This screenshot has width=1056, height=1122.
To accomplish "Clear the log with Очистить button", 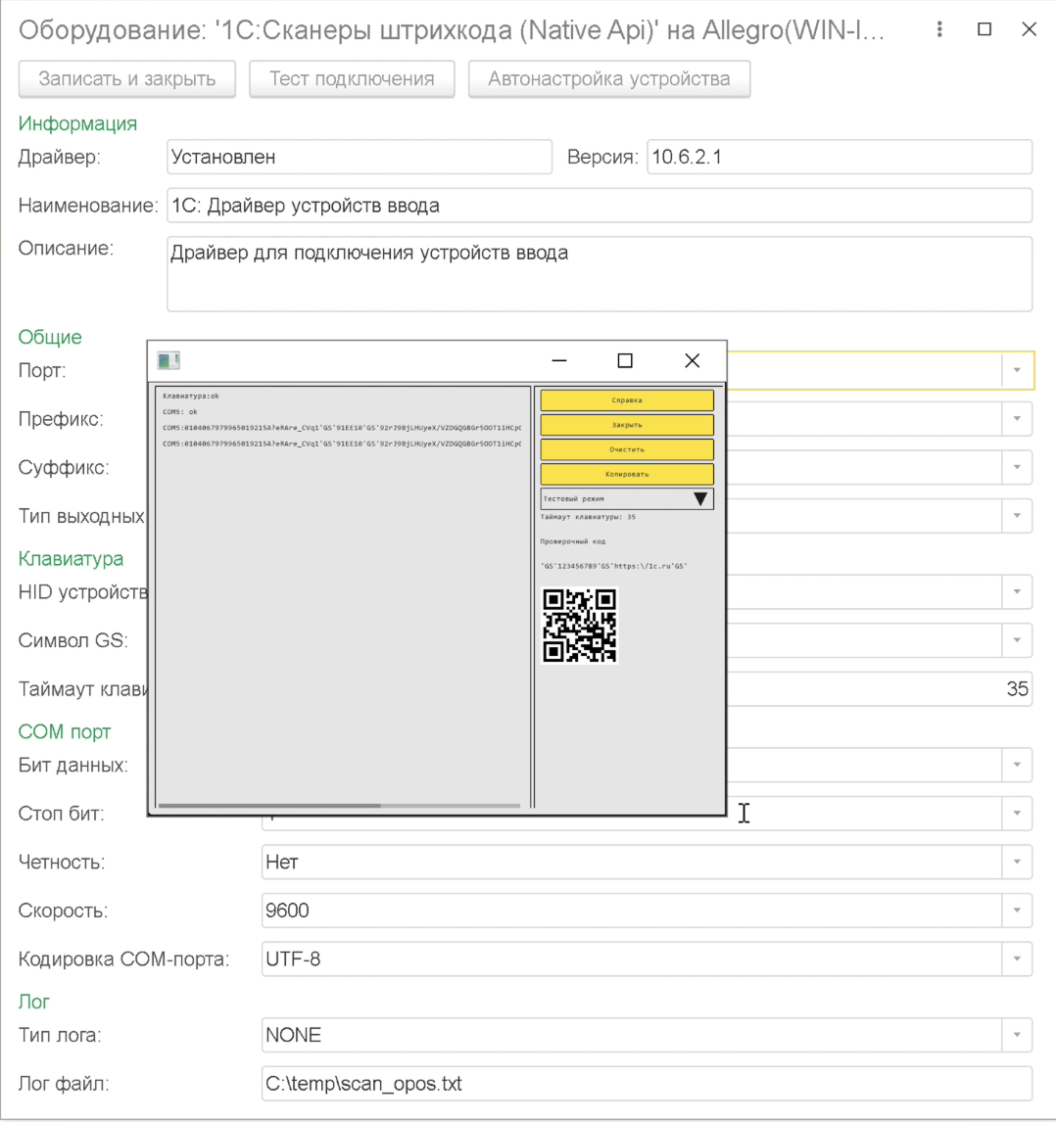I will (627, 449).
